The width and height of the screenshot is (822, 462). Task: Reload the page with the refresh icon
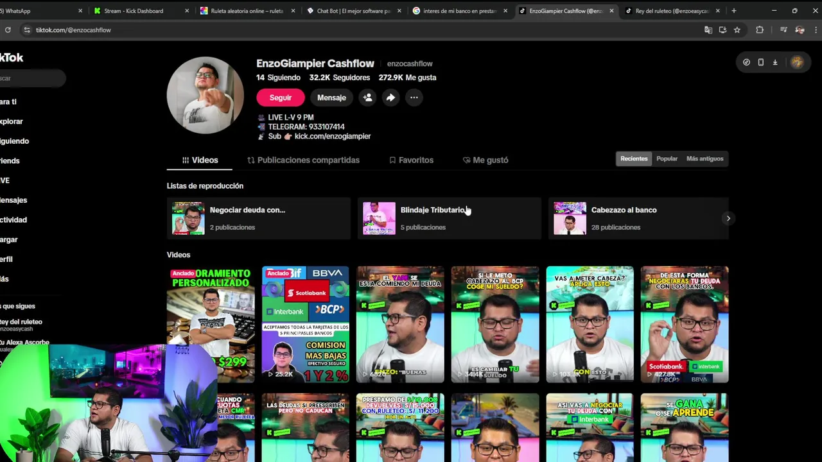click(8, 30)
